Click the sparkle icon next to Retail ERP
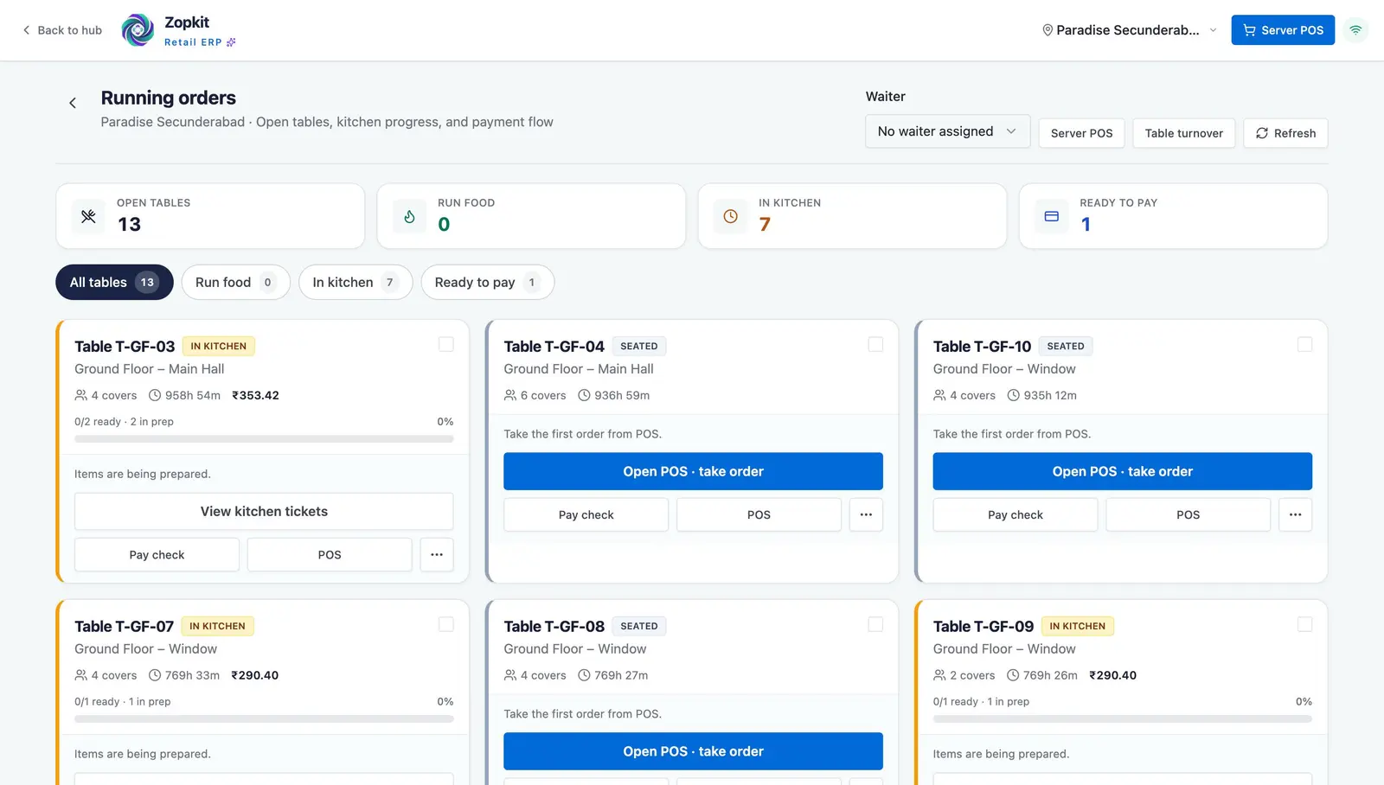This screenshot has width=1384, height=785. pos(231,42)
